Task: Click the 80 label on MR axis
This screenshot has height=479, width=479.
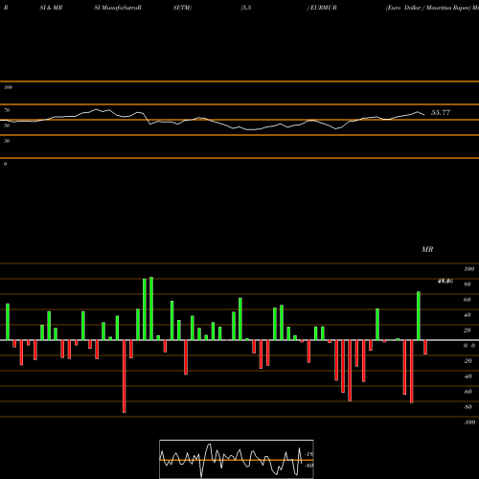Action: pyautogui.click(x=468, y=285)
